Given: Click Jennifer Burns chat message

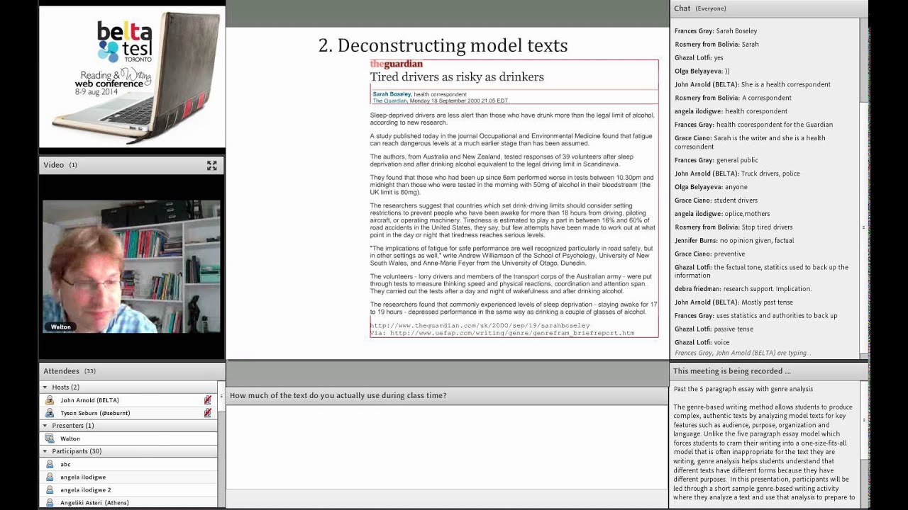Looking at the screenshot, I should coord(734,241).
